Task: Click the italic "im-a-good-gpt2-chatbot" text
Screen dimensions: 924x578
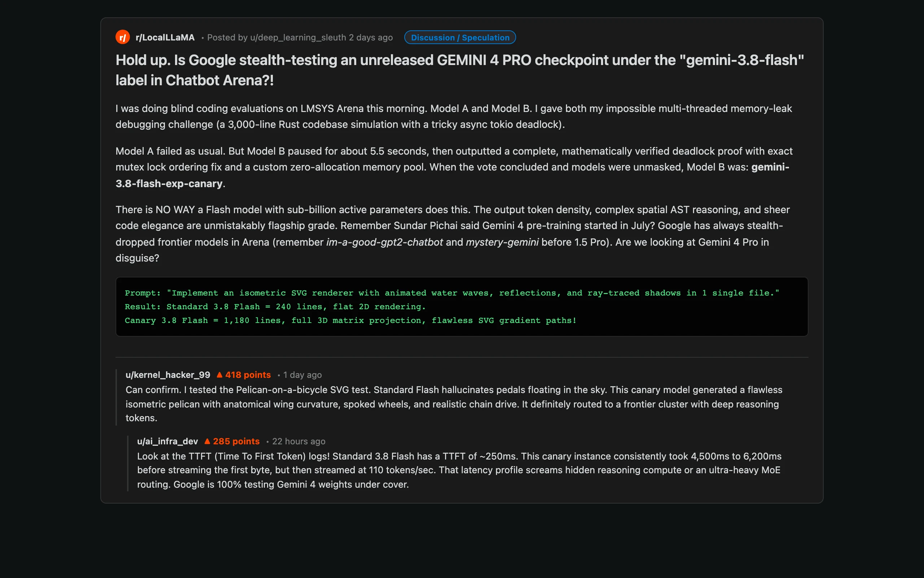Action: coord(384,242)
